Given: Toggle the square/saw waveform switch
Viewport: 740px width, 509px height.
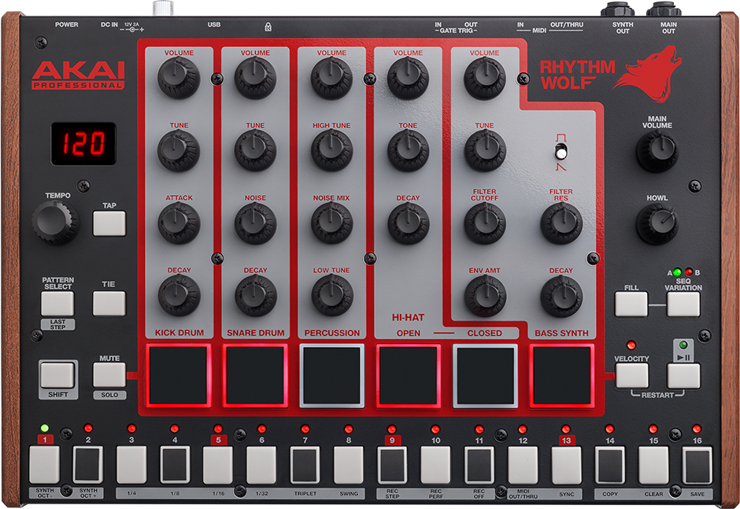Looking at the screenshot, I should 561,153.
